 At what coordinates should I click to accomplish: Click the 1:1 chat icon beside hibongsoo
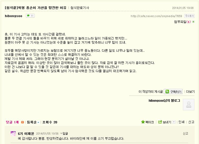tap(30, 16)
